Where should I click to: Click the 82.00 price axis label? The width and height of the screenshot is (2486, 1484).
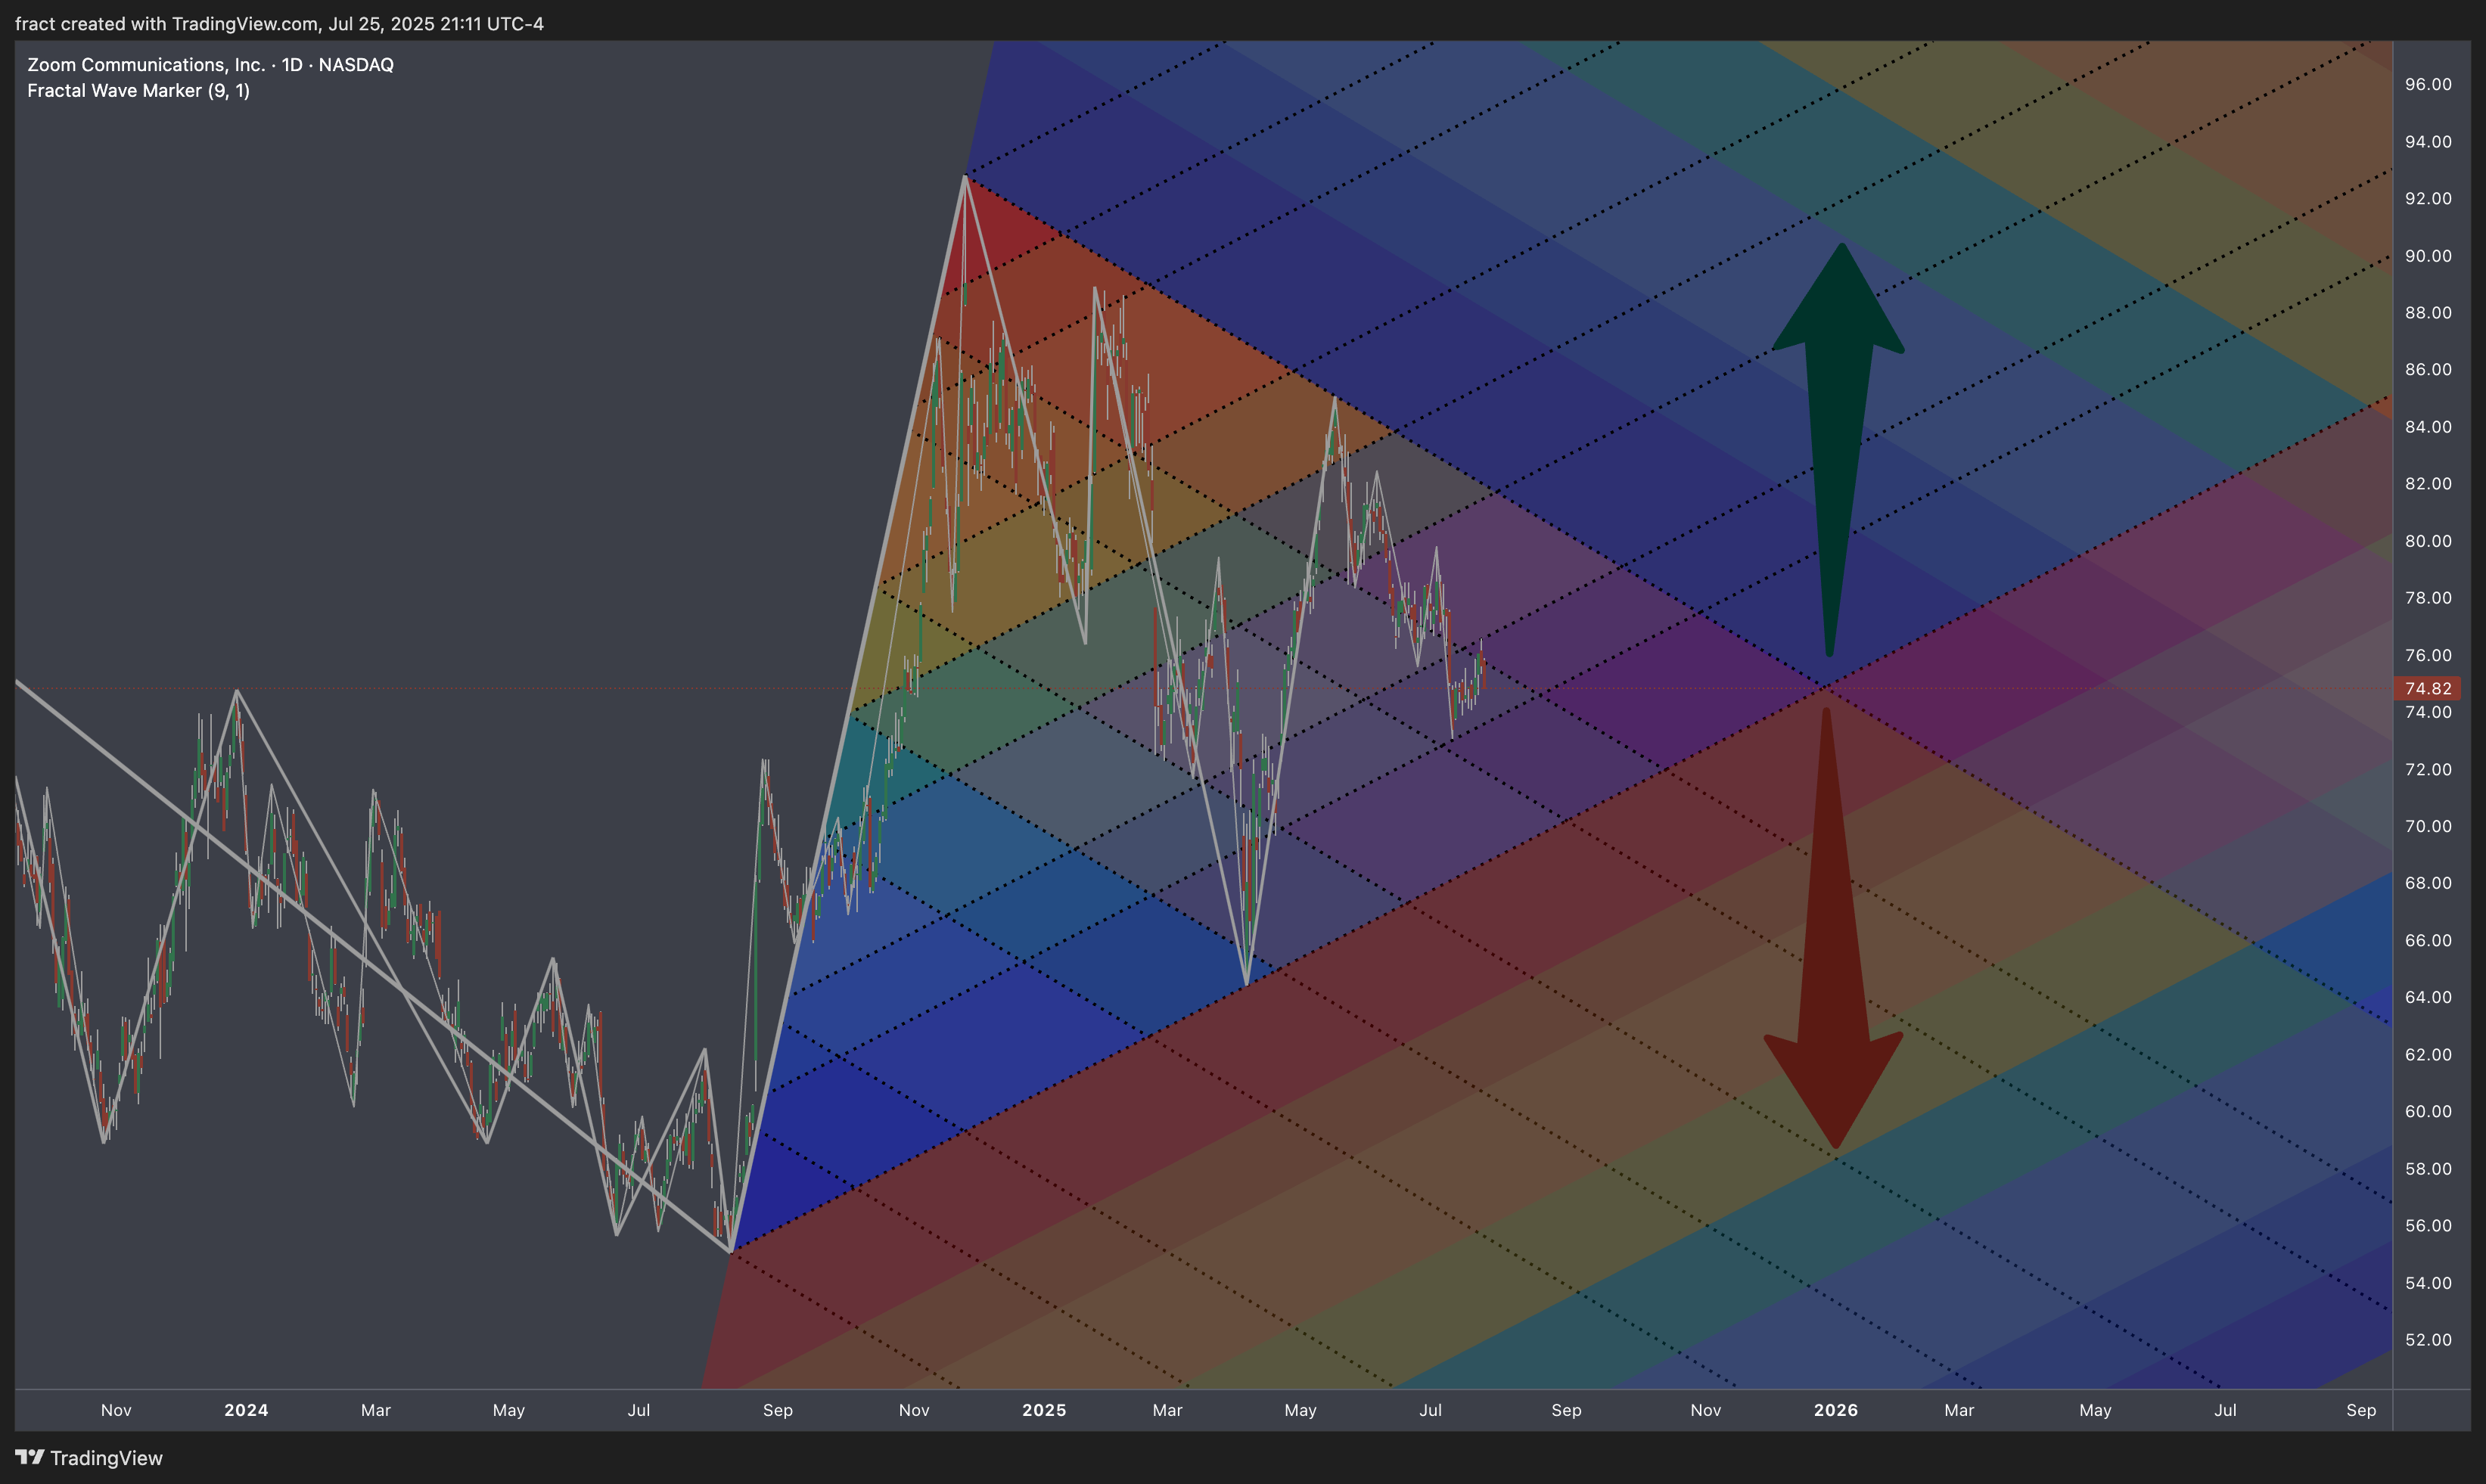pos(2428,484)
